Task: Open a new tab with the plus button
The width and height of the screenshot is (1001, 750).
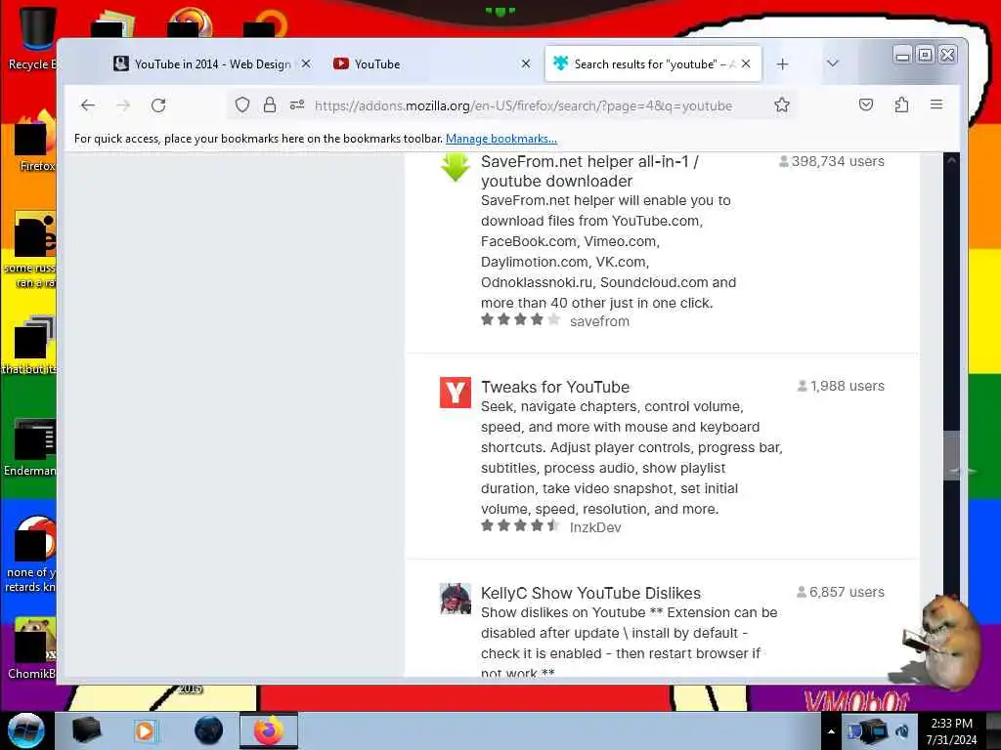Action: click(783, 63)
